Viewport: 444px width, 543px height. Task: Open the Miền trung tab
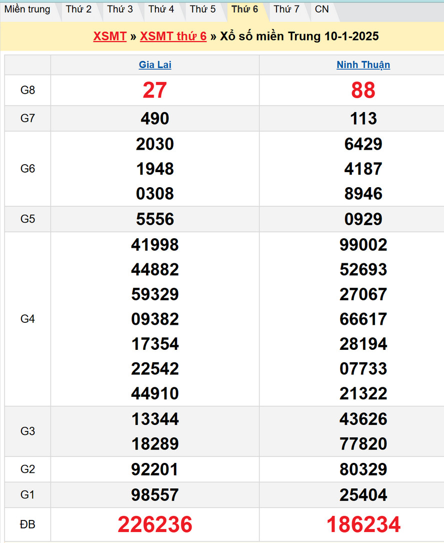click(27, 10)
